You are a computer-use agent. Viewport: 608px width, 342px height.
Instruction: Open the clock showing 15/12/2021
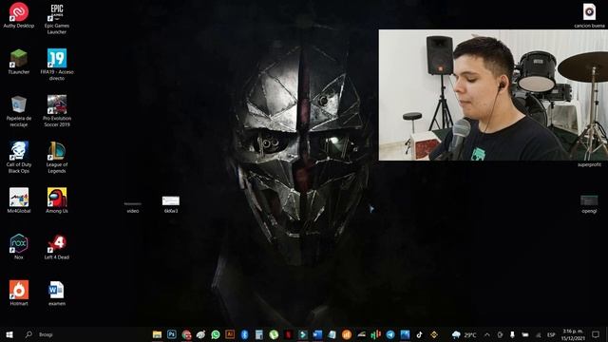click(573, 334)
